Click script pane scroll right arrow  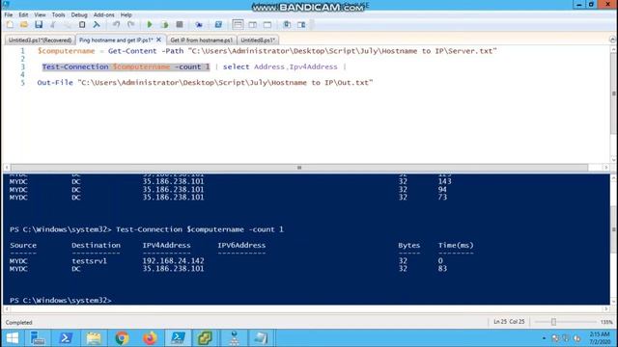pyautogui.click(x=605, y=168)
